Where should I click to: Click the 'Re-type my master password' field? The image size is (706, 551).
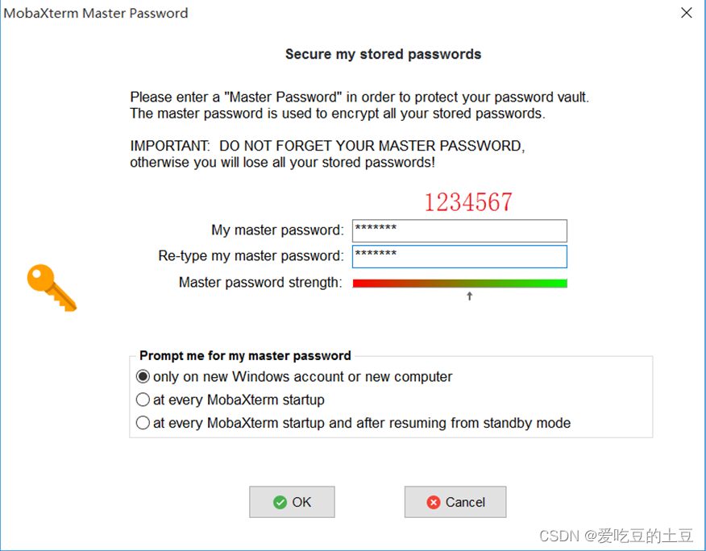[459, 256]
